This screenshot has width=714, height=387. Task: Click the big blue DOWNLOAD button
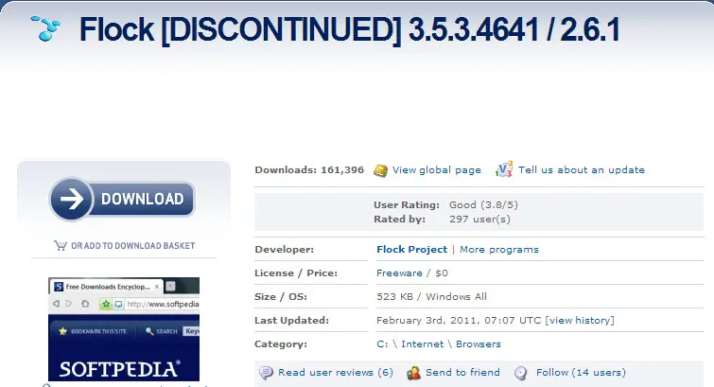123,200
